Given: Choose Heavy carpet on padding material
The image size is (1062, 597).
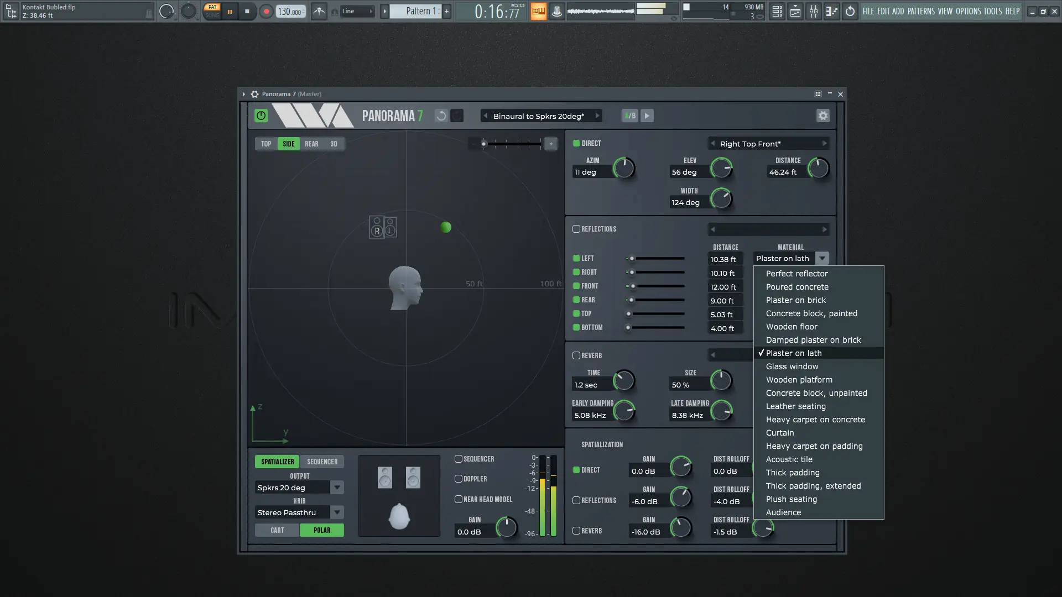Looking at the screenshot, I should tap(814, 446).
